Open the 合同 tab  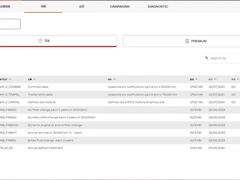81,6
